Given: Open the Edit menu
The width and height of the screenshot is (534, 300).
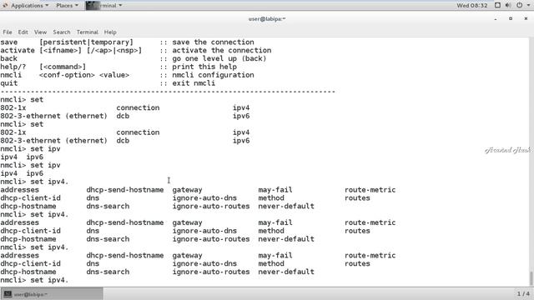Looking at the screenshot, I should (x=23, y=32).
